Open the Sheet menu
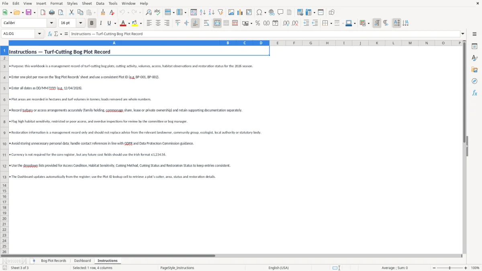This screenshot has width=482, height=271. pos(87,3)
